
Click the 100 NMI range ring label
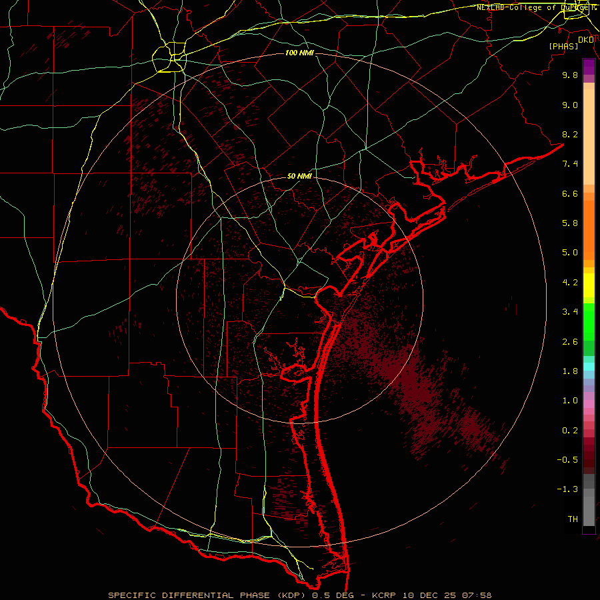pos(299,53)
